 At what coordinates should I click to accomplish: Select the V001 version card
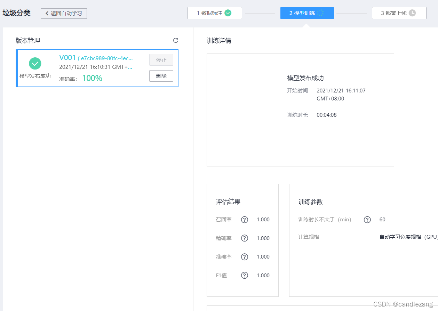click(97, 68)
